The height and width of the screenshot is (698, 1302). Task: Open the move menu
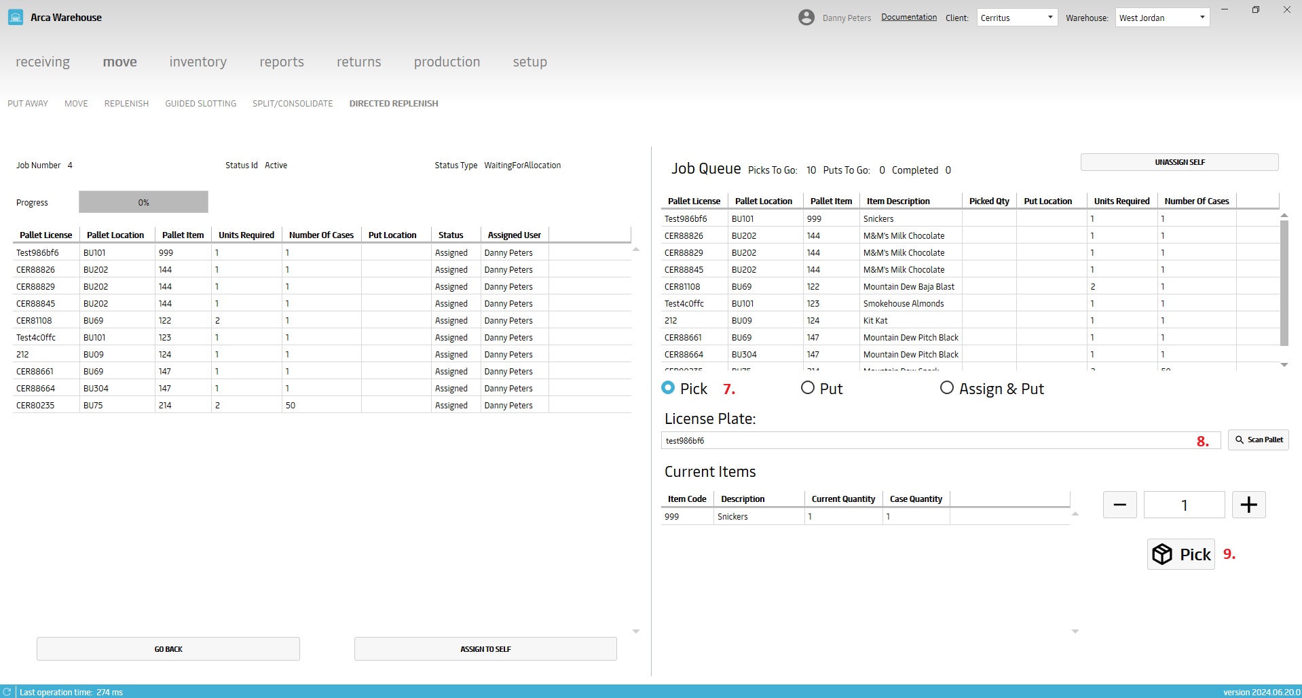[120, 62]
